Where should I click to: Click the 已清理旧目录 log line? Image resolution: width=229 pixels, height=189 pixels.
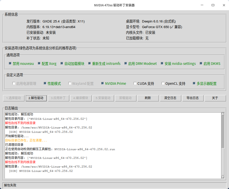[14, 145]
